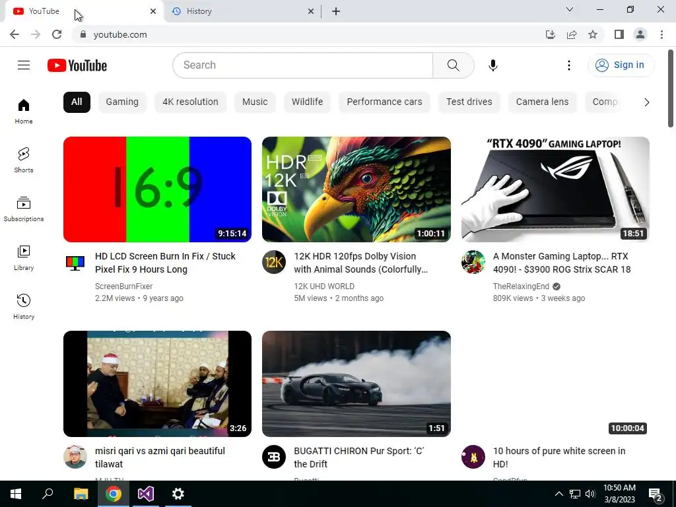
Task: Select the Wildlife filter chip
Action: tap(307, 102)
